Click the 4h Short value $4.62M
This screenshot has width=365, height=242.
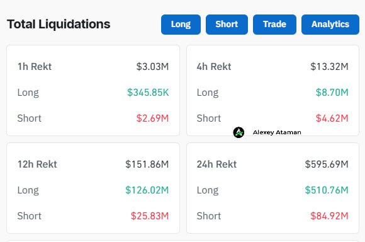coord(332,118)
